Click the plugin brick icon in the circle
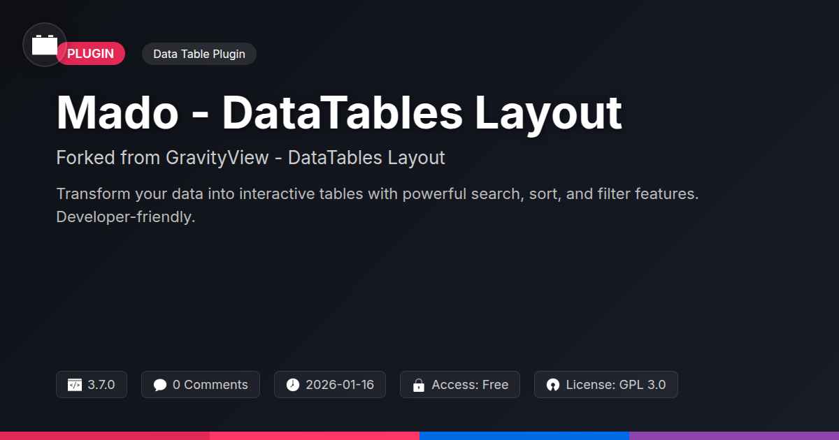 click(45, 45)
